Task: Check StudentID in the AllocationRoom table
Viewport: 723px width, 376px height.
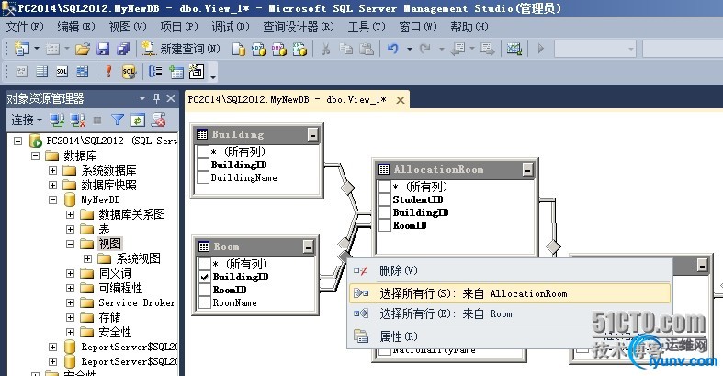Action: click(385, 199)
